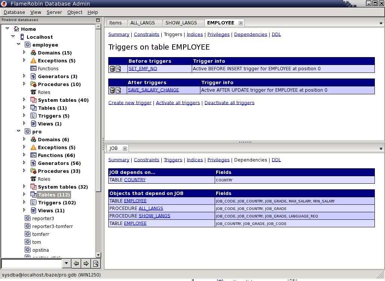385x281 pixels.
Task: Click the Views (1) eye icon
Action: (33, 124)
